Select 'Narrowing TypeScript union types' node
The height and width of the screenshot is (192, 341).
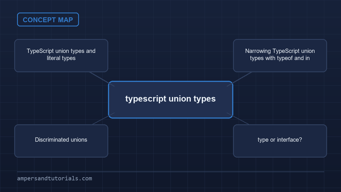(x=280, y=55)
